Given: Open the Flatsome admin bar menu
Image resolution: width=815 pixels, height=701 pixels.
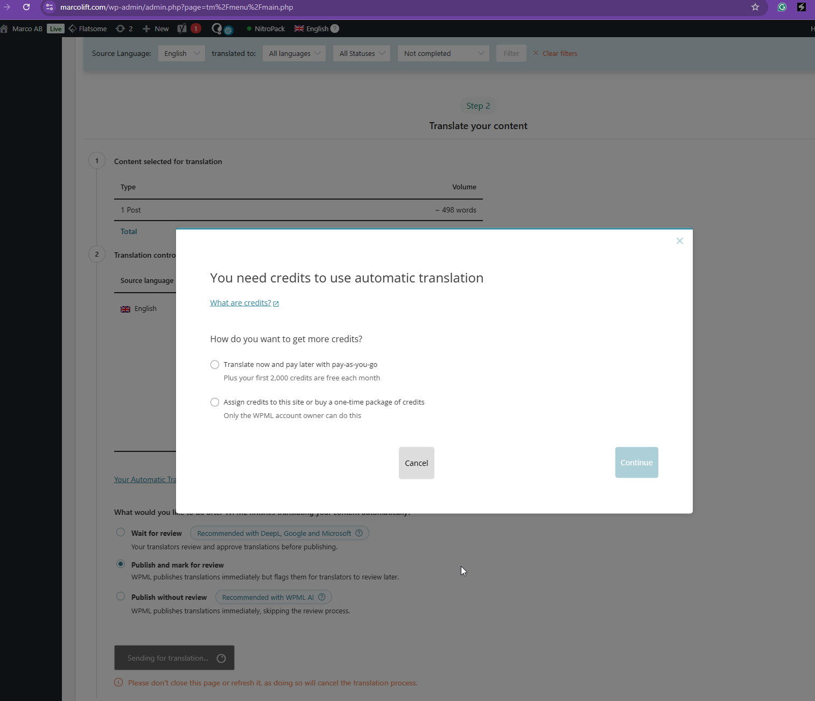Looking at the screenshot, I should tap(88, 29).
